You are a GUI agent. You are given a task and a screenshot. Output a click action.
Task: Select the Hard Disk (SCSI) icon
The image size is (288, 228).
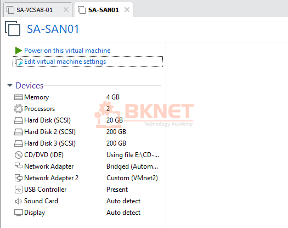[19, 120]
